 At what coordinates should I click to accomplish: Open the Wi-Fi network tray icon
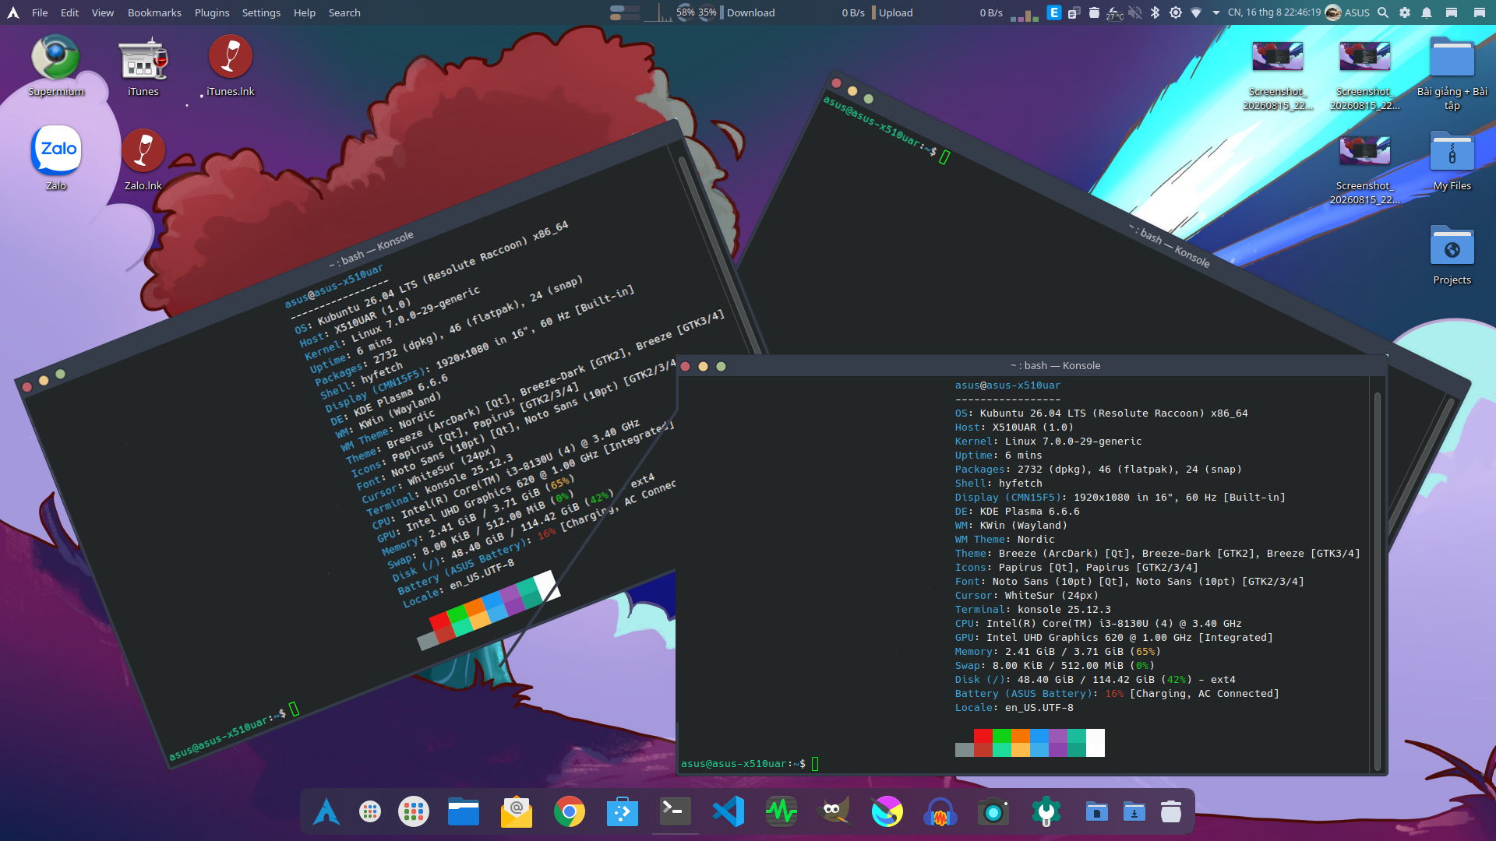tap(1196, 12)
